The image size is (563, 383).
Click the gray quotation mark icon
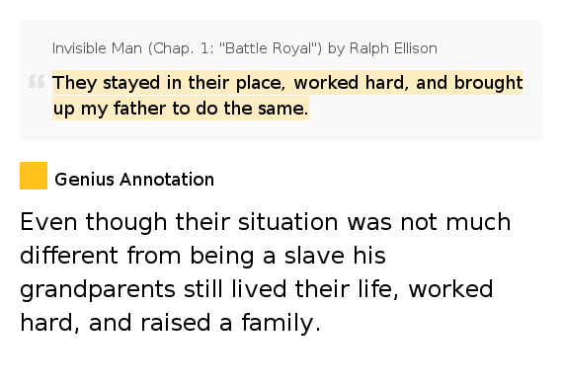point(37,81)
